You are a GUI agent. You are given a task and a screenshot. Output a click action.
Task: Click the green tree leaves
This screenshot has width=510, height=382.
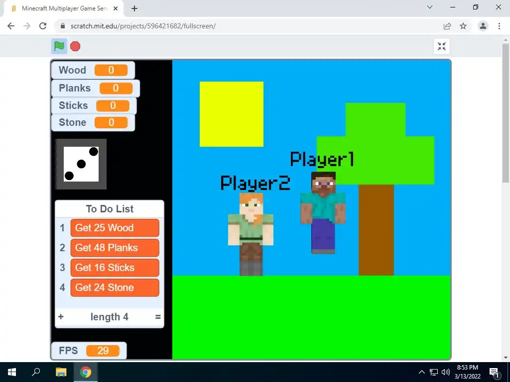(376, 144)
